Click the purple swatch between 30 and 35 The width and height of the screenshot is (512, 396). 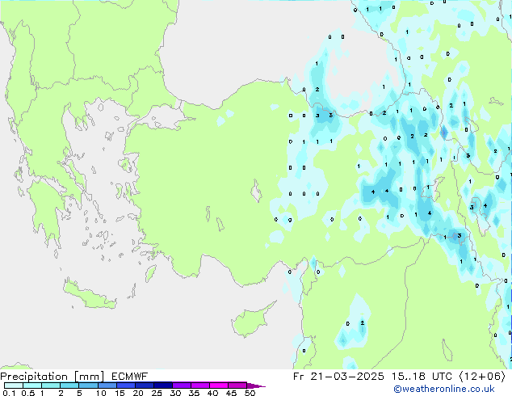pos(181,385)
